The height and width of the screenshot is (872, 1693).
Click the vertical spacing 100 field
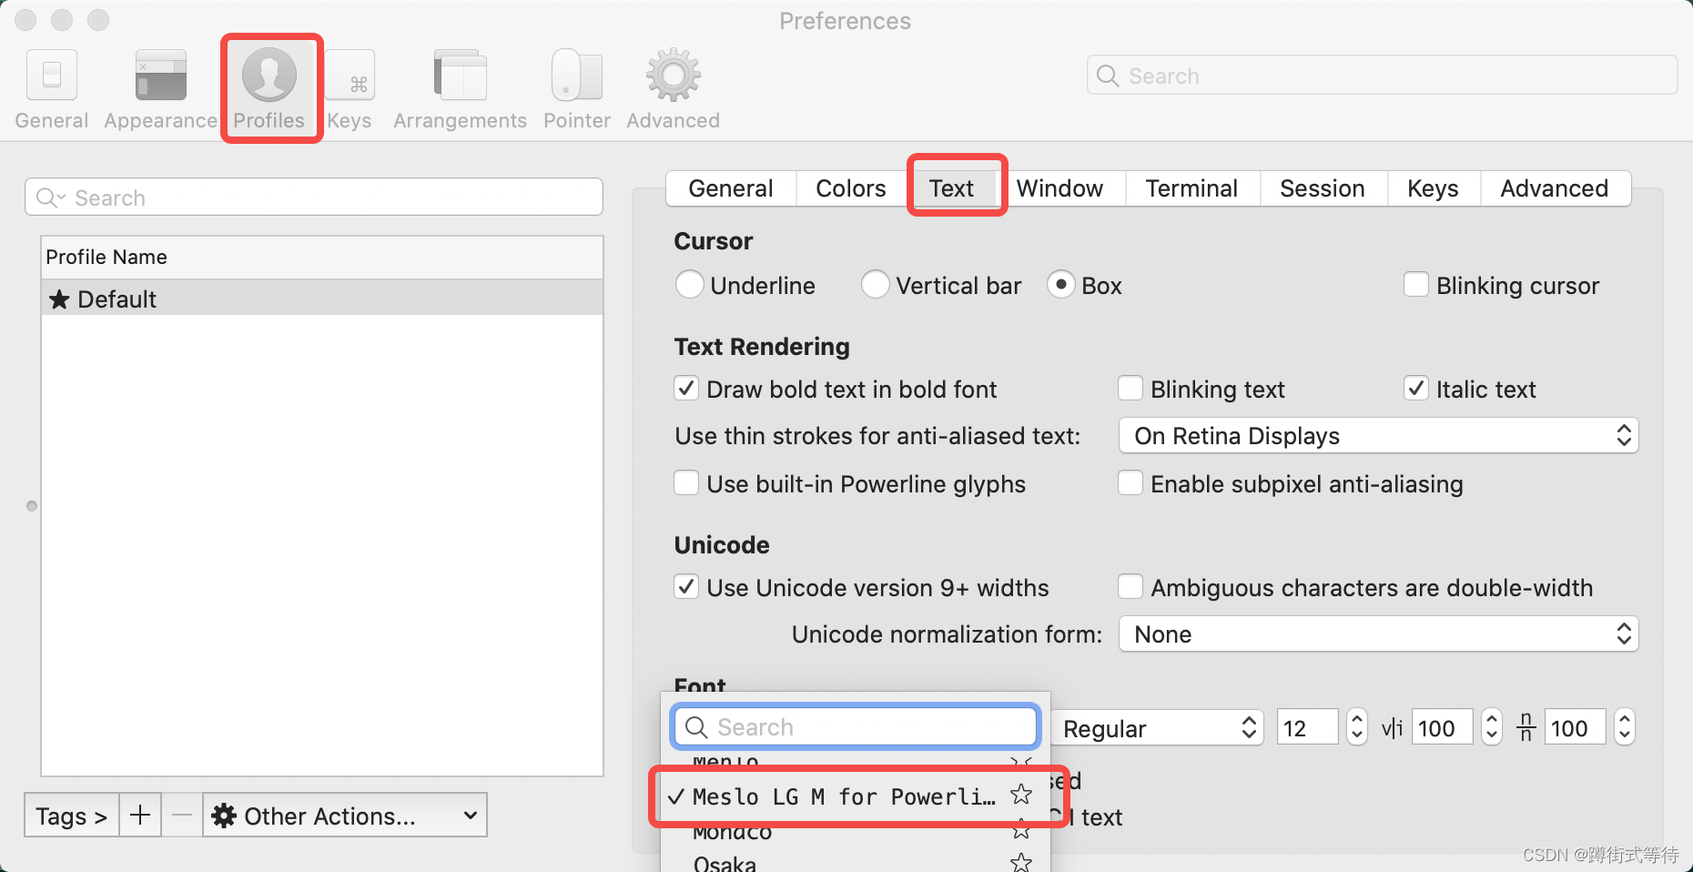1575,727
